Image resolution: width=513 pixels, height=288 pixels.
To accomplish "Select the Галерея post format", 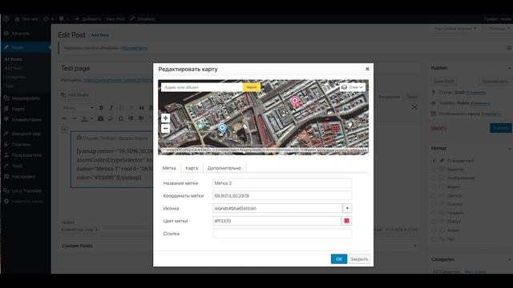I will (434, 213).
